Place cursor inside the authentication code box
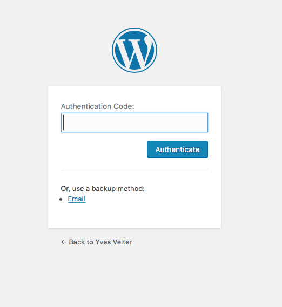This screenshot has height=307, width=282. coord(135,122)
